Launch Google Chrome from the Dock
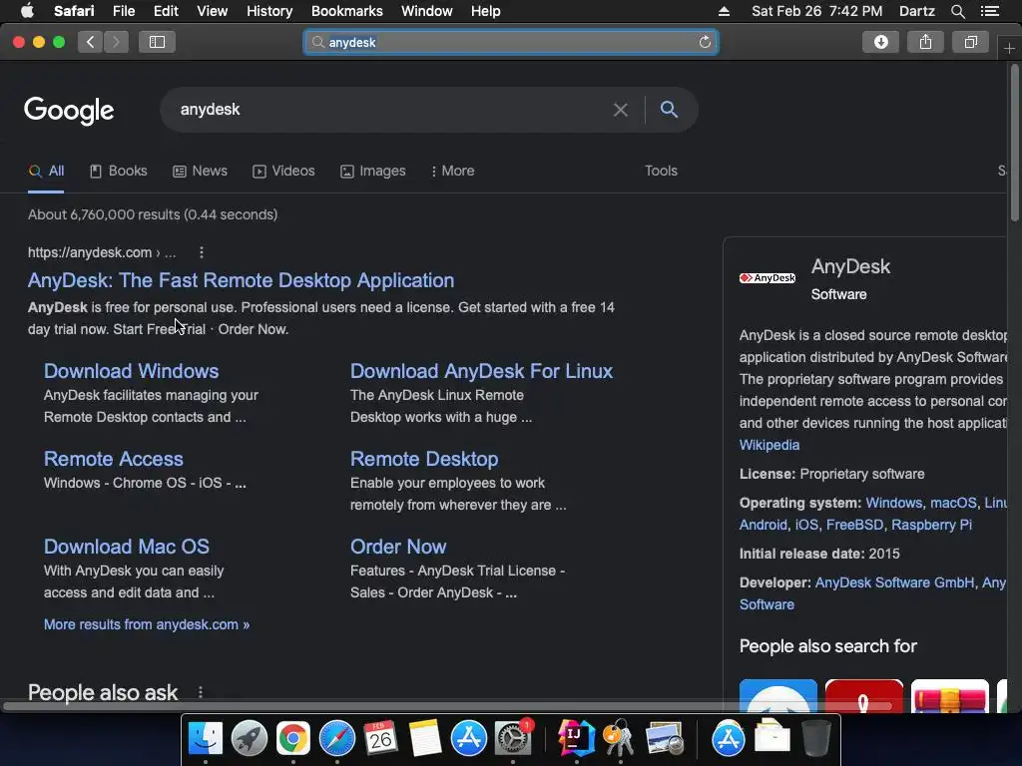Viewport: 1022px width, 766px height. point(293,739)
